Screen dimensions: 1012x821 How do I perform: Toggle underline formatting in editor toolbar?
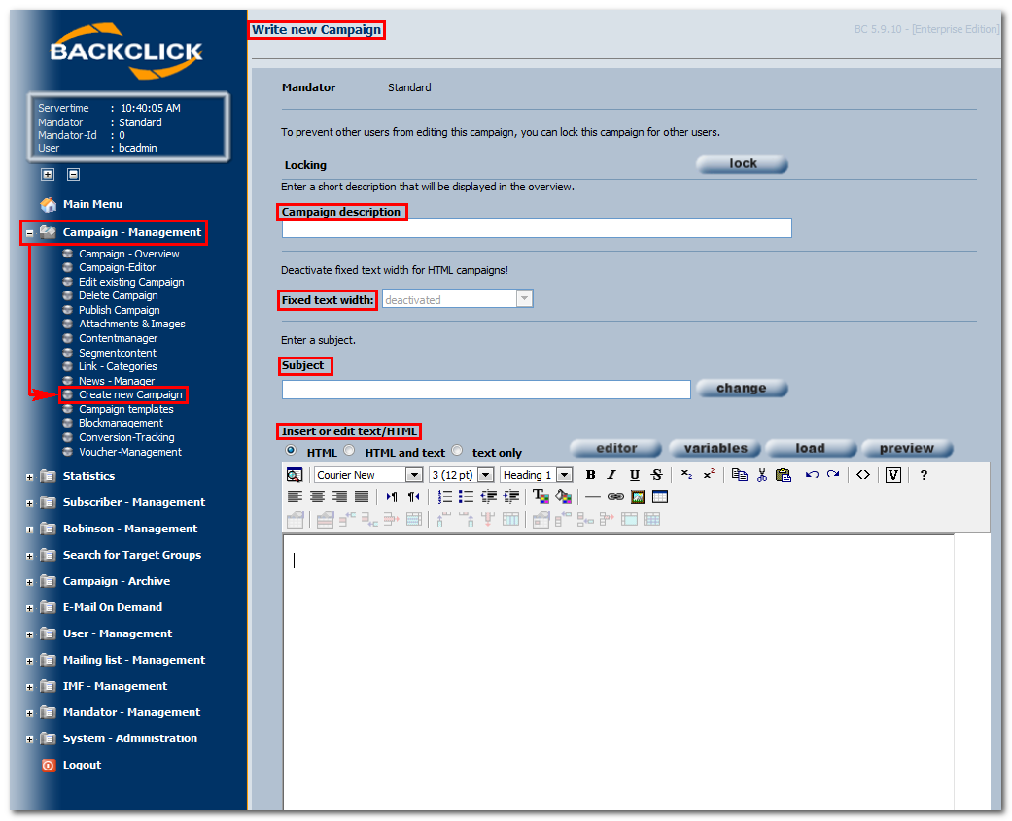(635, 475)
